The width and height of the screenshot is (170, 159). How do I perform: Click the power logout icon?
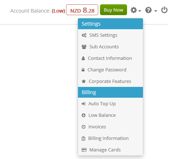(164, 10)
